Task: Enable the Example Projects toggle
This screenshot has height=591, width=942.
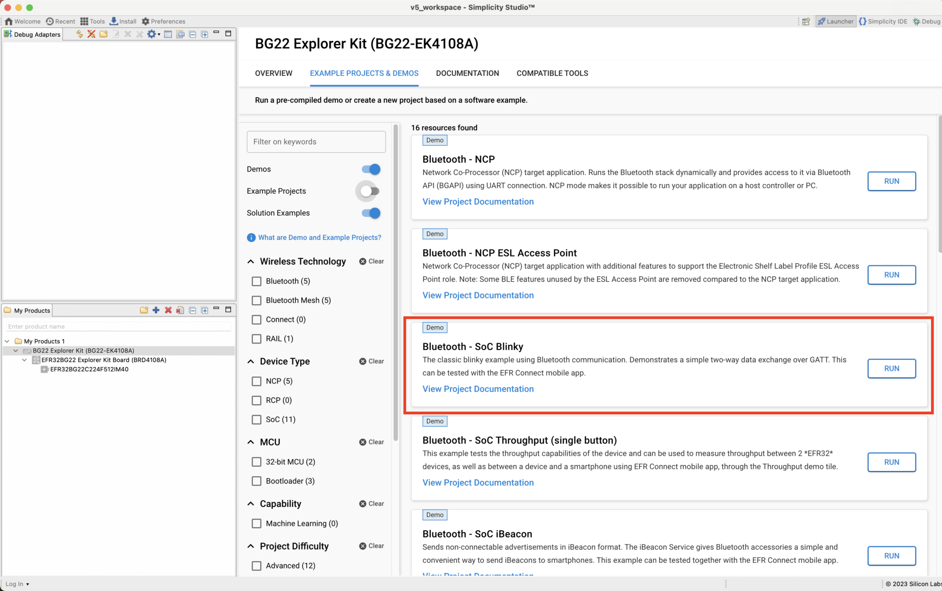Action: 367,191
